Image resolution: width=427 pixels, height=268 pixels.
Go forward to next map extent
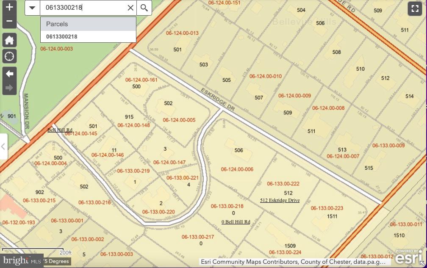click(9, 88)
